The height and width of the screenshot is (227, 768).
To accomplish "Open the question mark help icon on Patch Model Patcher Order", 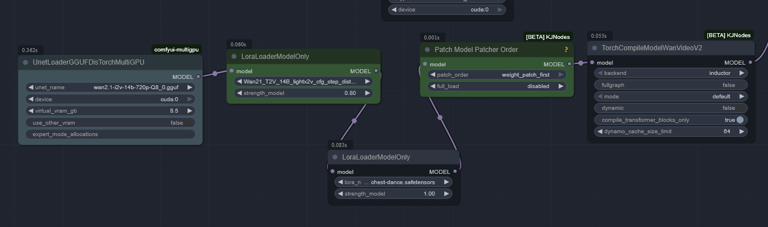I will coord(566,50).
